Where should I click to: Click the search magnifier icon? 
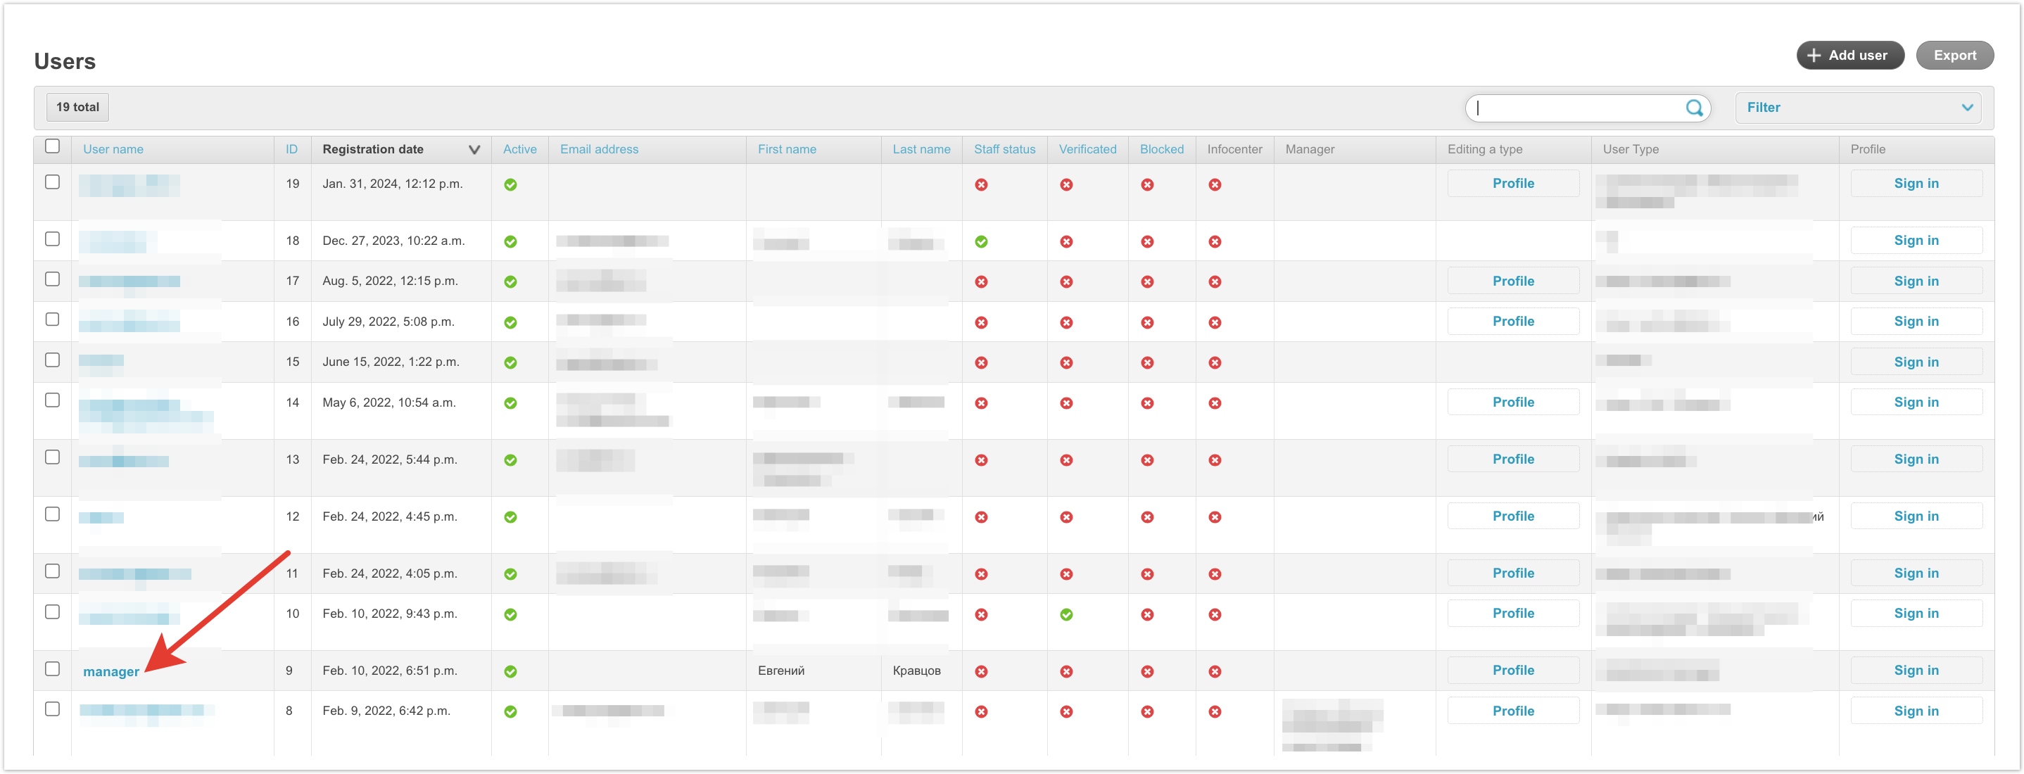(1693, 108)
